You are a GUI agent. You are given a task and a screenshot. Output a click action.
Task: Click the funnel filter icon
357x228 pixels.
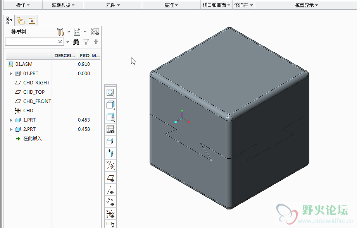pos(86,42)
